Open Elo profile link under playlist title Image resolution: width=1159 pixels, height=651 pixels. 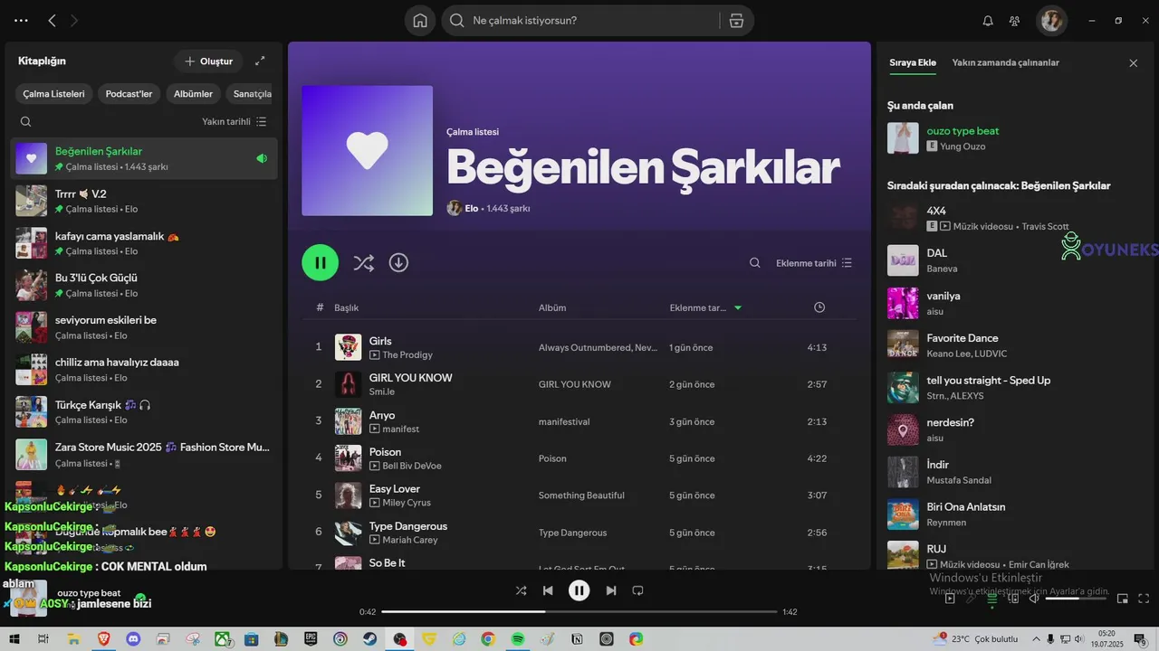click(471, 208)
